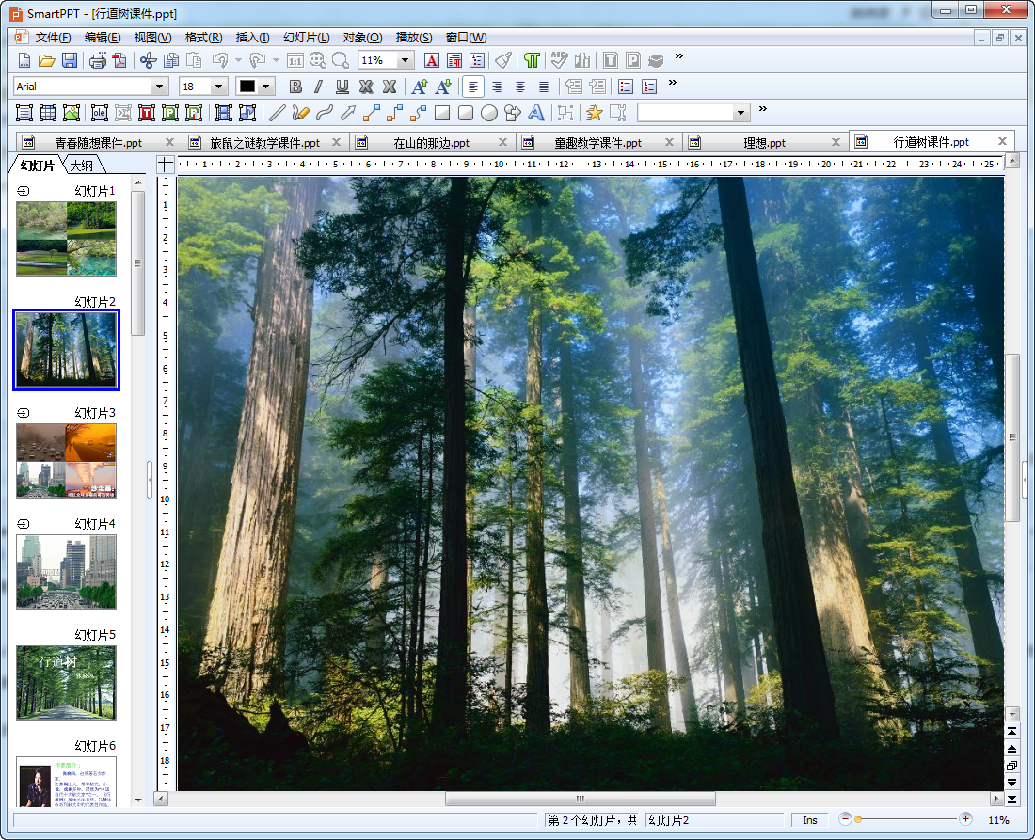Create a new presentation document

click(x=24, y=61)
